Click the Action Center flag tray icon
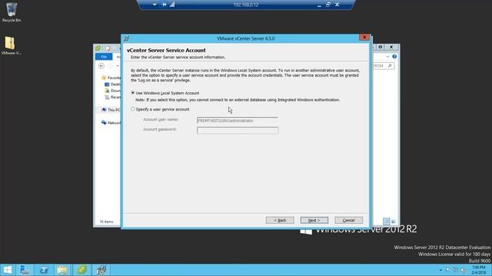Screen dimensions: 492x276 [x=448, y=270]
